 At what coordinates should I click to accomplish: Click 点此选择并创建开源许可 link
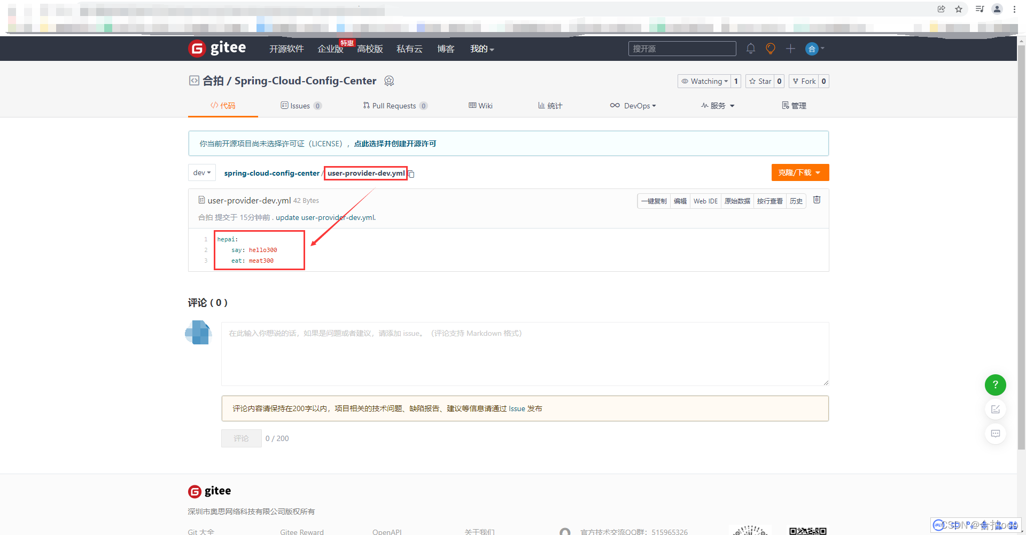[395, 144]
